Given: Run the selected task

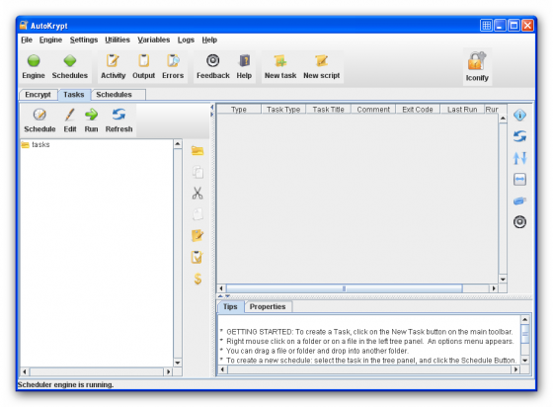Looking at the screenshot, I should [91, 120].
